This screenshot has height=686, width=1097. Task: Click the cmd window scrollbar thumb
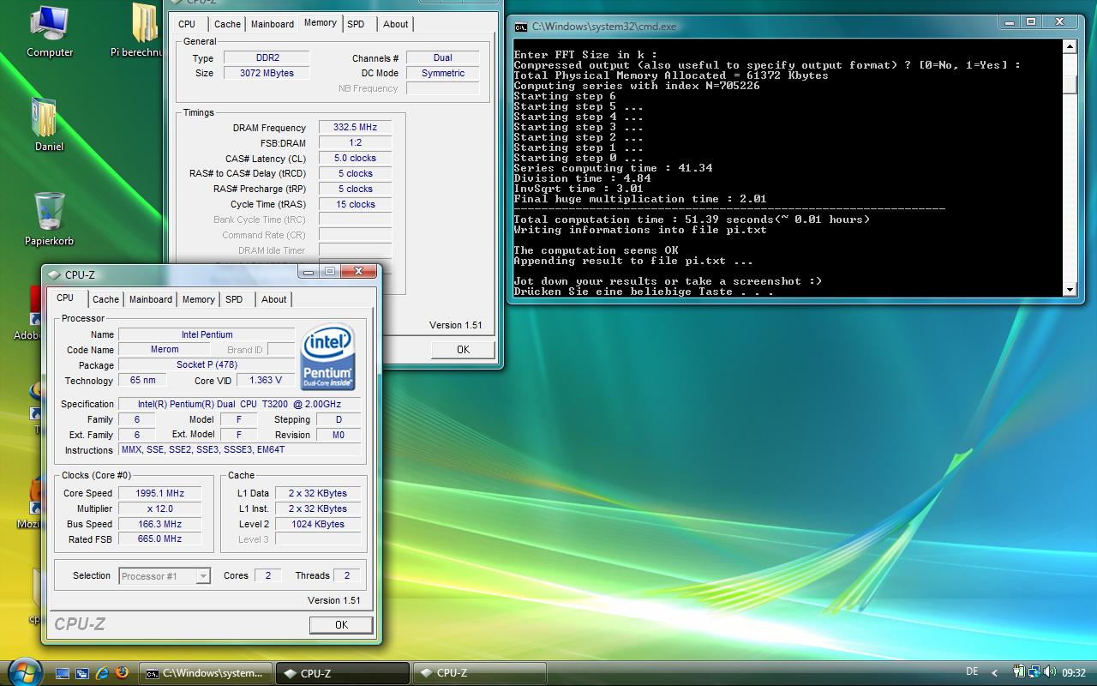coord(1070,84)
